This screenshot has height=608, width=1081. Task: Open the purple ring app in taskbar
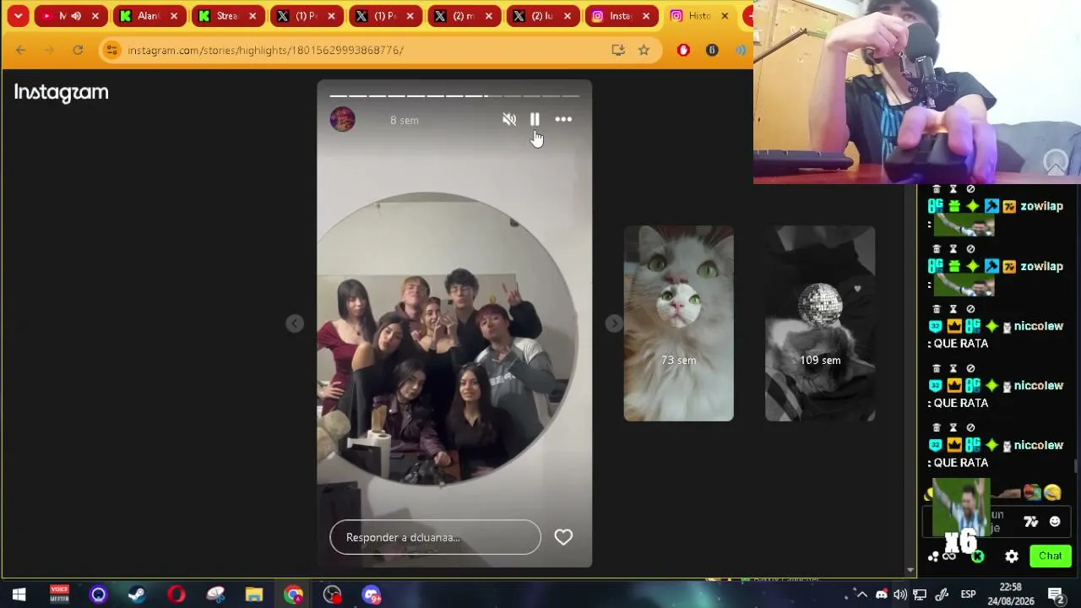coord(98,594)
